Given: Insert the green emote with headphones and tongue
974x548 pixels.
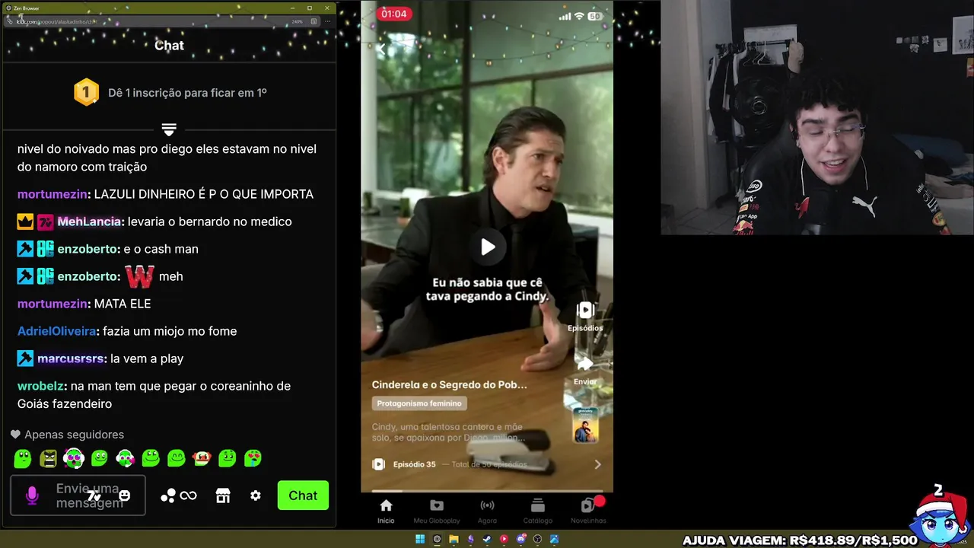Looking at the screenshot, I should (x=74, y=458).
